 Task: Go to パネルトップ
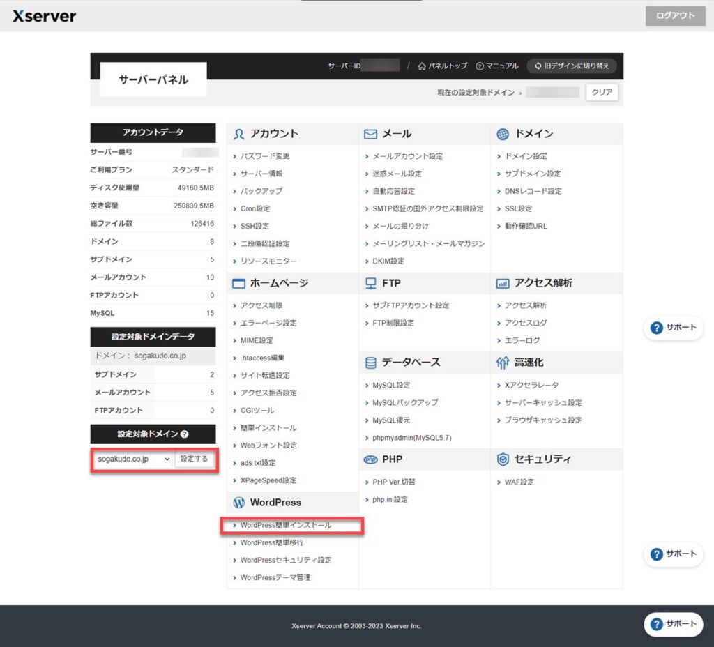(443, 66)
